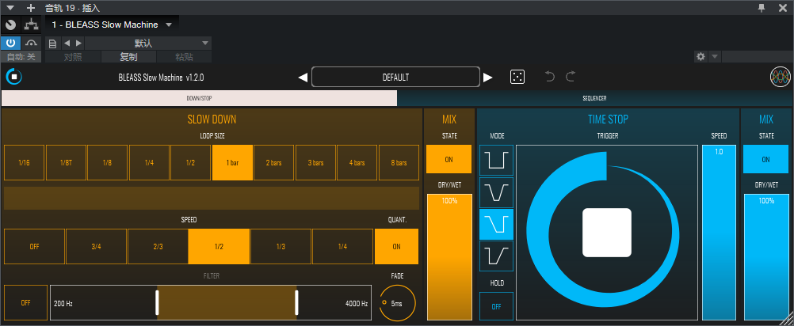
Task: Click the dice randomize preset icon
Action: [x=516, y=77]
